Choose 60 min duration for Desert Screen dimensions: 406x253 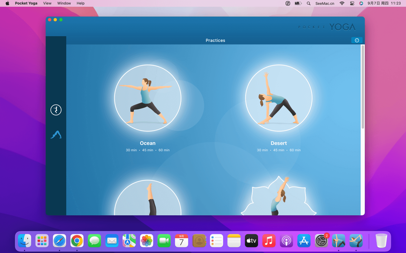click(x=295, y=150)
